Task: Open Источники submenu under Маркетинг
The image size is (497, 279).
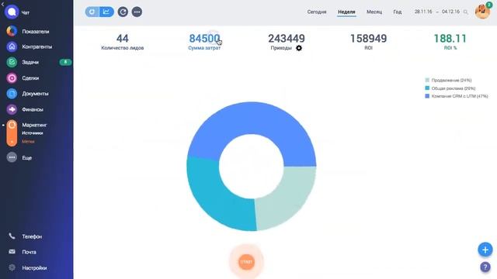Action: tap(33, 133)
